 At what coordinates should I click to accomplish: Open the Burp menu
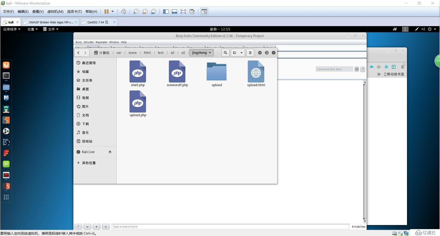[79, 42]
